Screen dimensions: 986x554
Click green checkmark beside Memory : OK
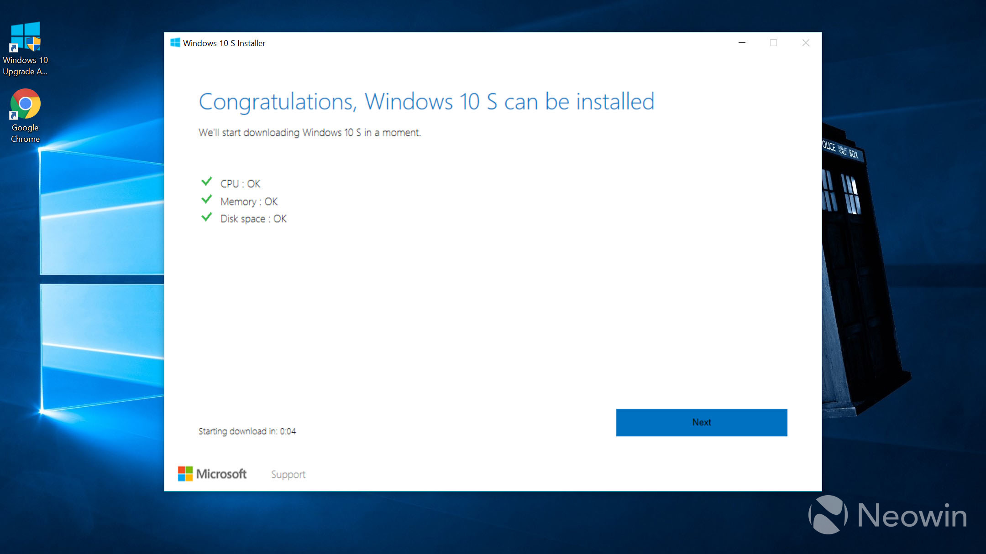pos(206,200)
